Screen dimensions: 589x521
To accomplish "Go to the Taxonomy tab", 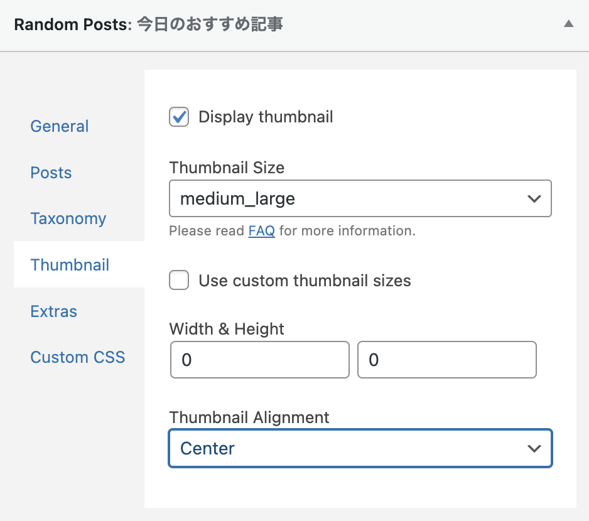I will coord(68,218).
